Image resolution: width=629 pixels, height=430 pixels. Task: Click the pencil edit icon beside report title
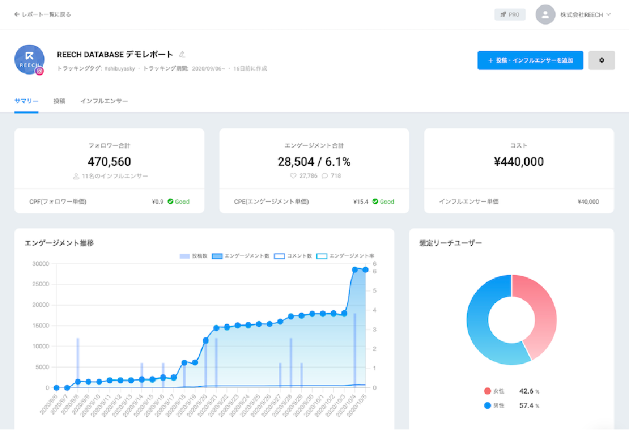click(x=182, y=55)
